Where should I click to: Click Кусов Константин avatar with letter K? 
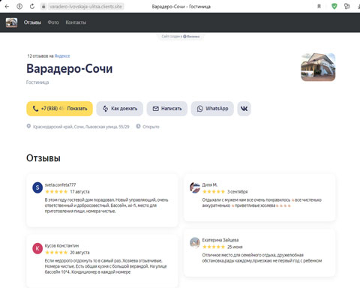click(x=37, y=248)
